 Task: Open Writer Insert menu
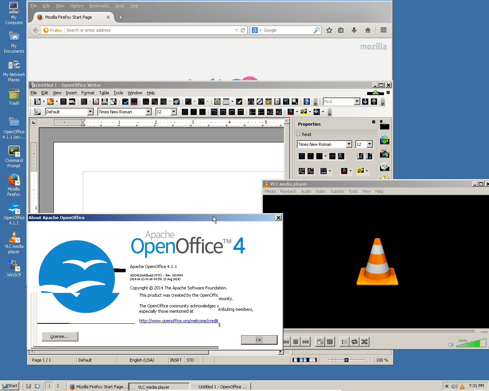pyautogui.click(x=71, y=93)
